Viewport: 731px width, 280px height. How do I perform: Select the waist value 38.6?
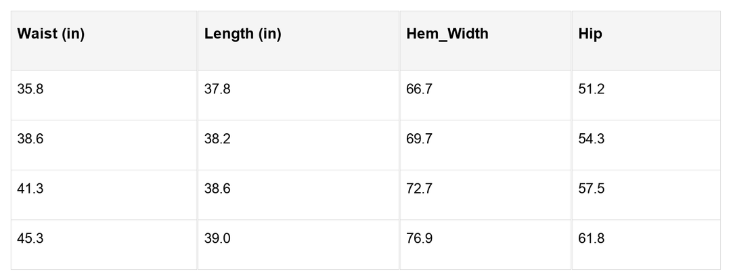30,139
